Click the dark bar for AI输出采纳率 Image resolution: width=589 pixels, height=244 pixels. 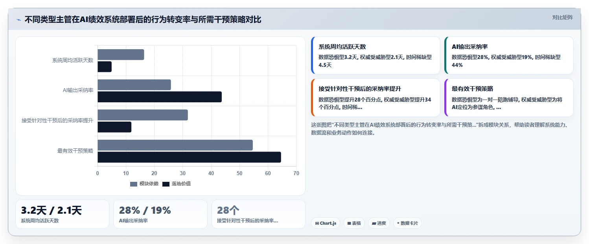click(x=160, y=97)
